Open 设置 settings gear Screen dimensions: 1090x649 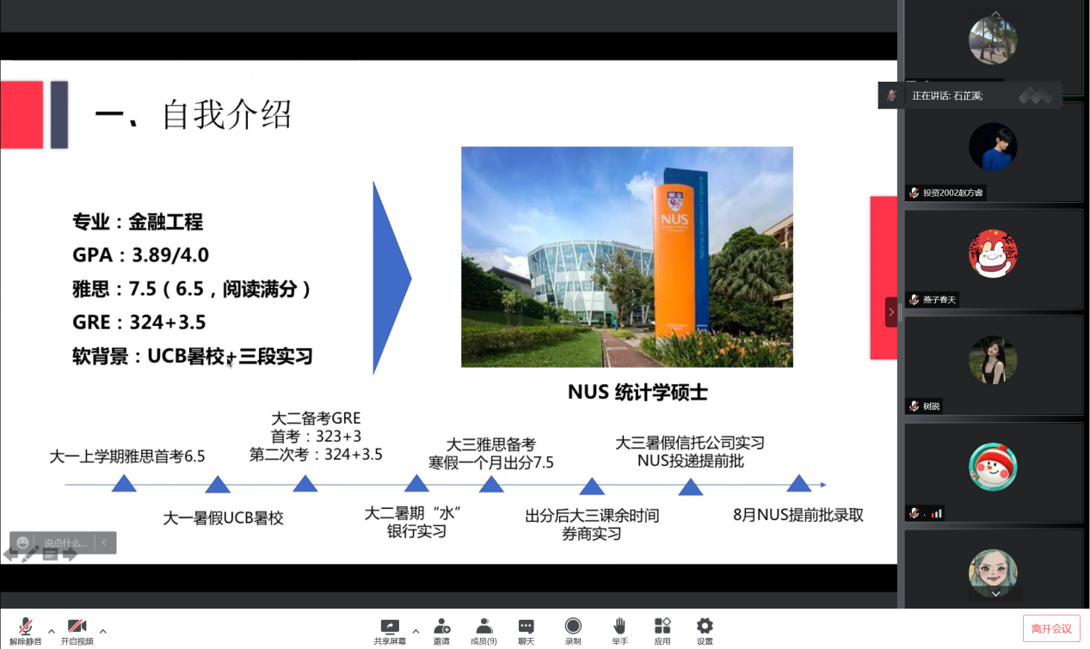tap(705, 631)
